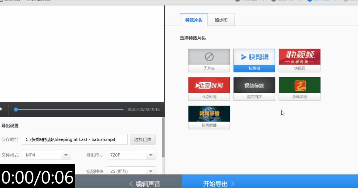The image size is (358, 188).
Task: Edit the 保存路径 save path field
Action: pos(75,139)
